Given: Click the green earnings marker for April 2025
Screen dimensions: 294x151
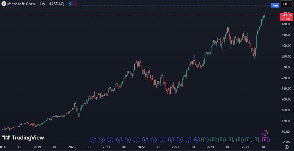Looking at the screenshot, I should pos(256,140).
